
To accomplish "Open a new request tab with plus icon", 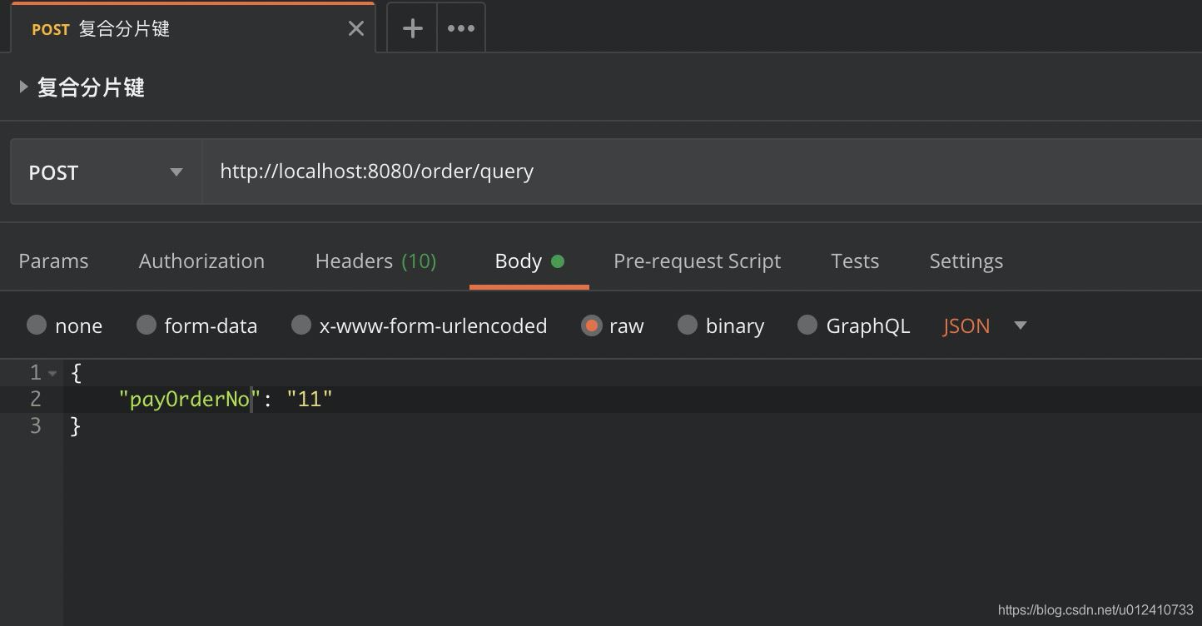I will [x=412, y=28].
